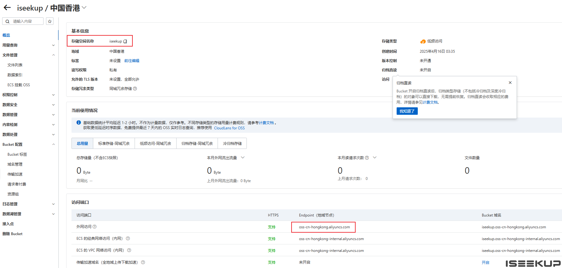Open the CloudLens for OSS link
The height and width of the screenshot is (268, 562).
(229, 128)
